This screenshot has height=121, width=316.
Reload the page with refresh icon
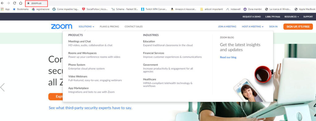pos(15,3)
